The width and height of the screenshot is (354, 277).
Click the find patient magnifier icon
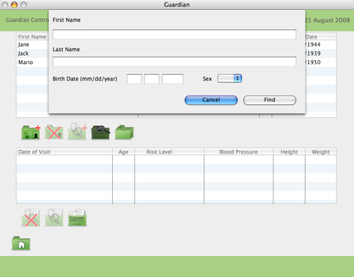[101, 132]
